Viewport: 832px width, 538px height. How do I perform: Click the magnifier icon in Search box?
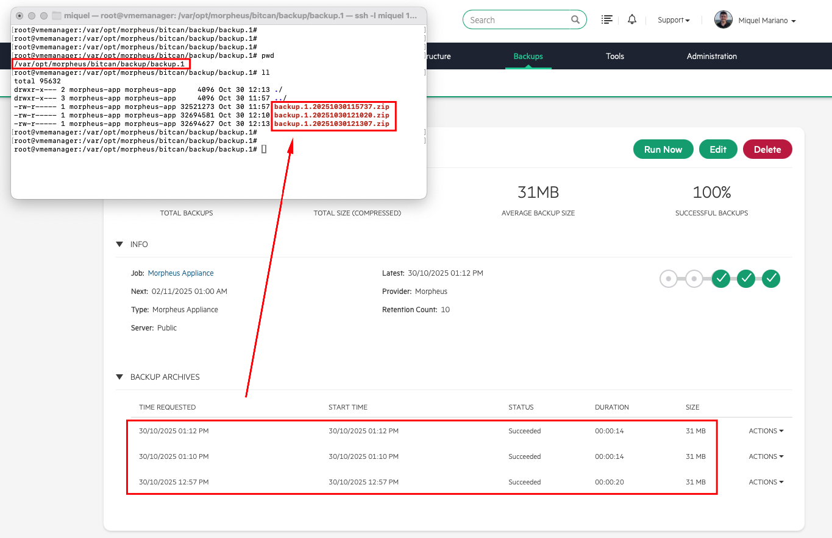coord(575,20)
